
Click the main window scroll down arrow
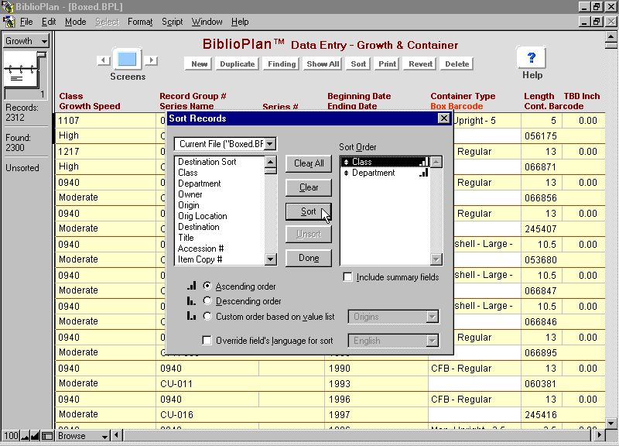(x=611, y=423)
